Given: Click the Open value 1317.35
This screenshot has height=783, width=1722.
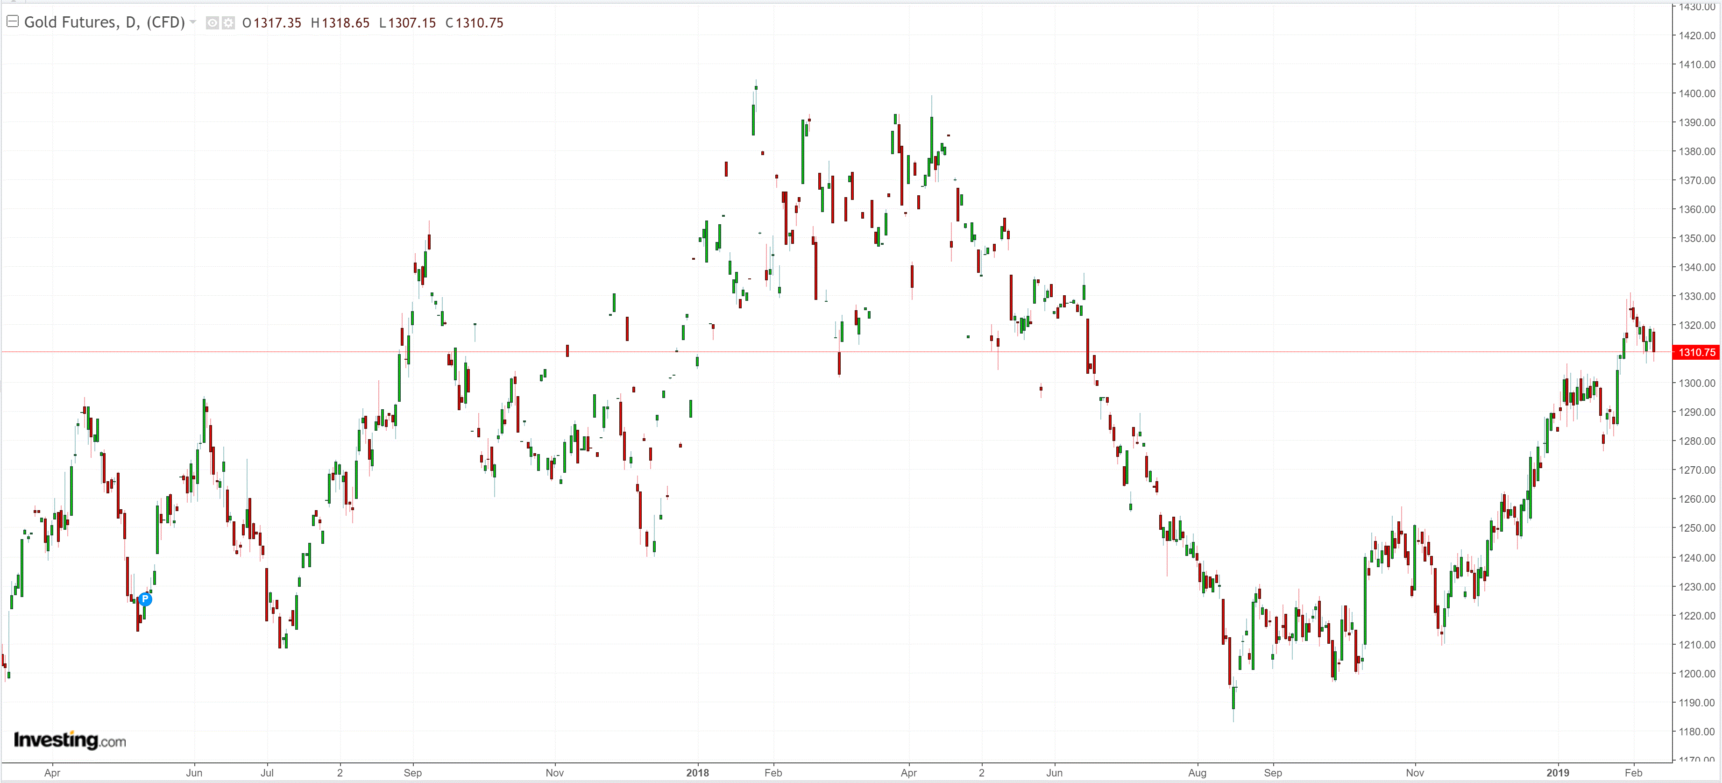Looking at the screenshot, I should click(277, 23).
